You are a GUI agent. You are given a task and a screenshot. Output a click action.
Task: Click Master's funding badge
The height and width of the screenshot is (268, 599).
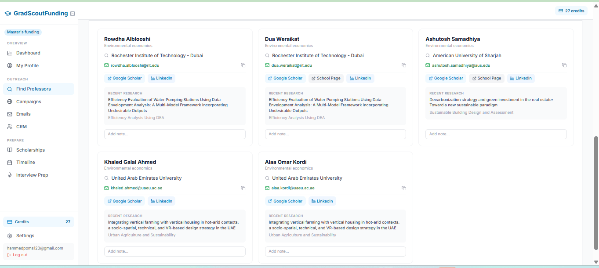(x=23, y=32)
